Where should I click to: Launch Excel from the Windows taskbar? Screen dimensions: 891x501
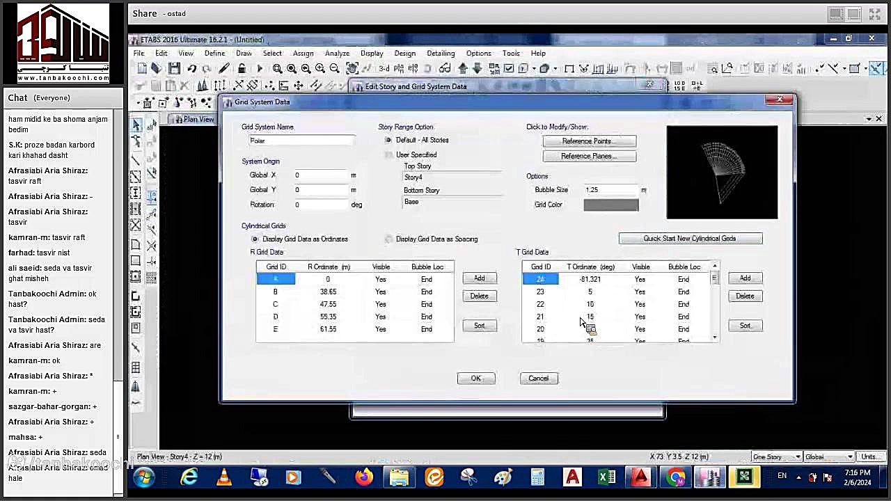[x=606, y=477]
